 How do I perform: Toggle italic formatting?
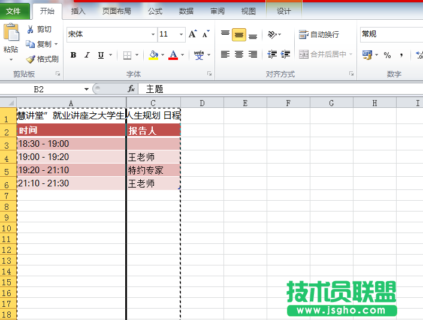tap(87, 55)
